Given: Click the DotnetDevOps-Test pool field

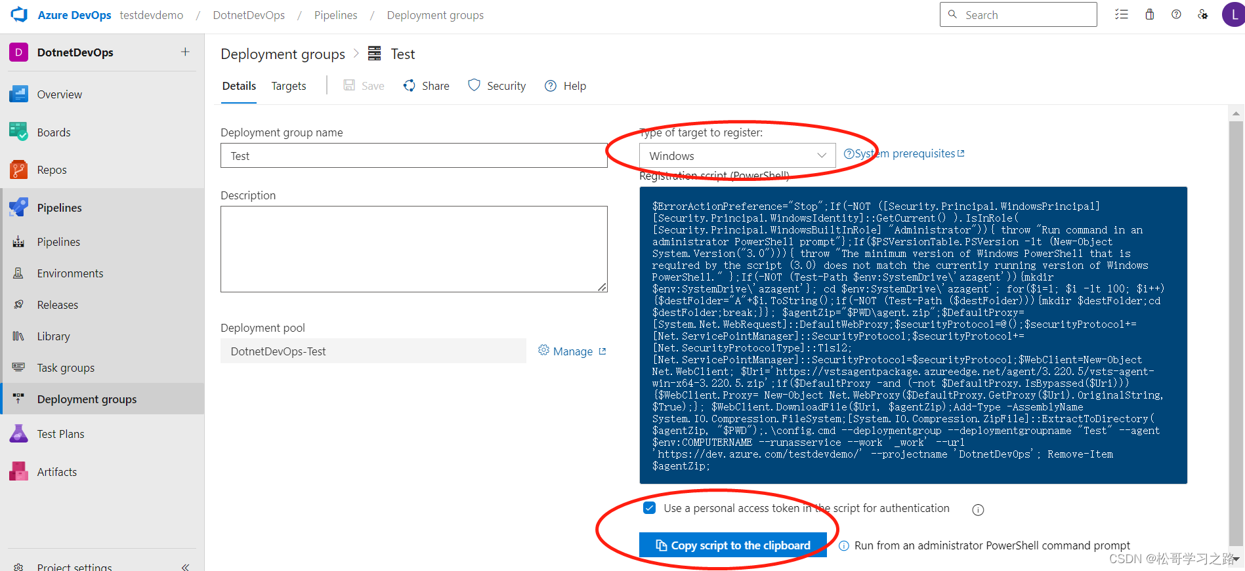Looking at the screenshot, I should click(373, 351).
